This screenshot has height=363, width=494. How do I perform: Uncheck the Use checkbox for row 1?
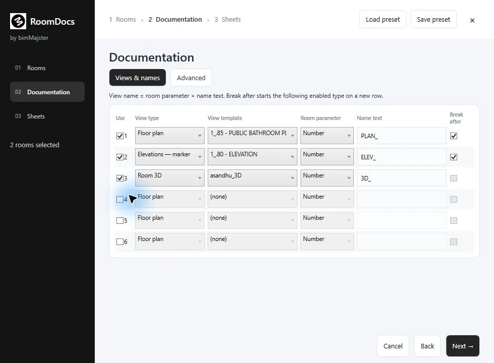click(120, 136)
